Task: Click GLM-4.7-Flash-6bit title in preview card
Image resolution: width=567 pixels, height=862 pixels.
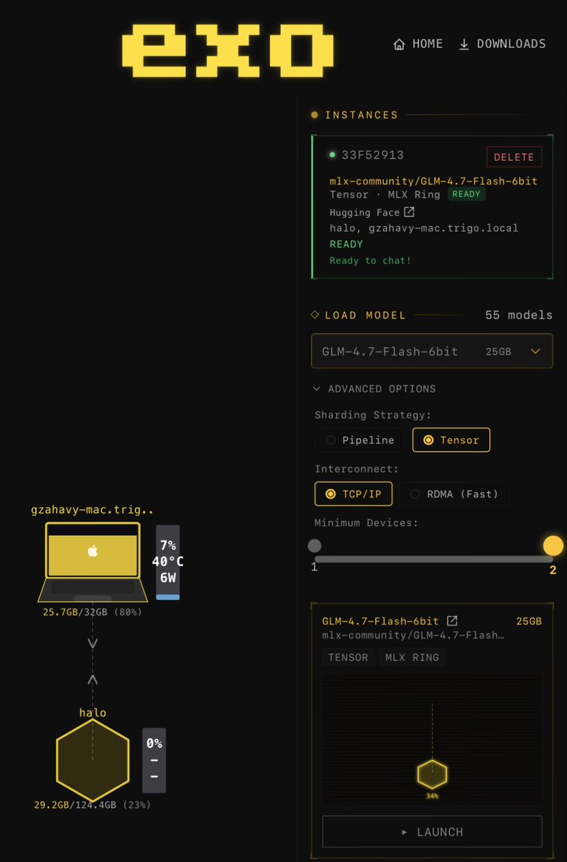Action: click(380, 621)
